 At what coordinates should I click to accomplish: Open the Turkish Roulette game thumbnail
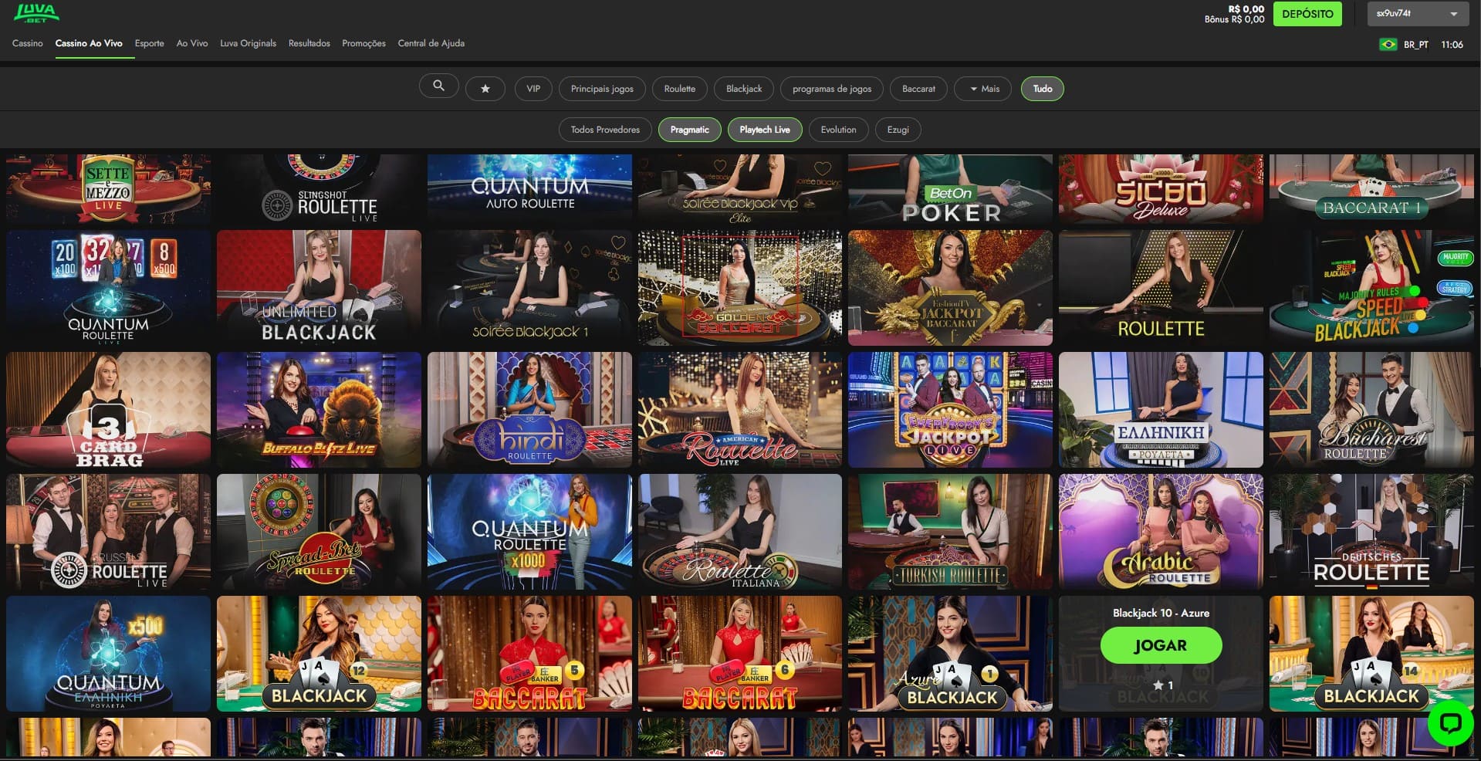pos(950,532)
